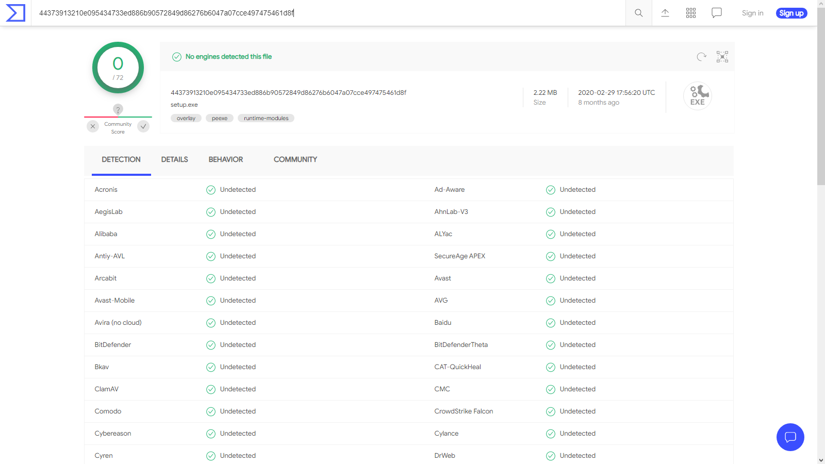Click the community score question mark
Image resolution: width=825 pixels, height=464 pixels.
118,109
